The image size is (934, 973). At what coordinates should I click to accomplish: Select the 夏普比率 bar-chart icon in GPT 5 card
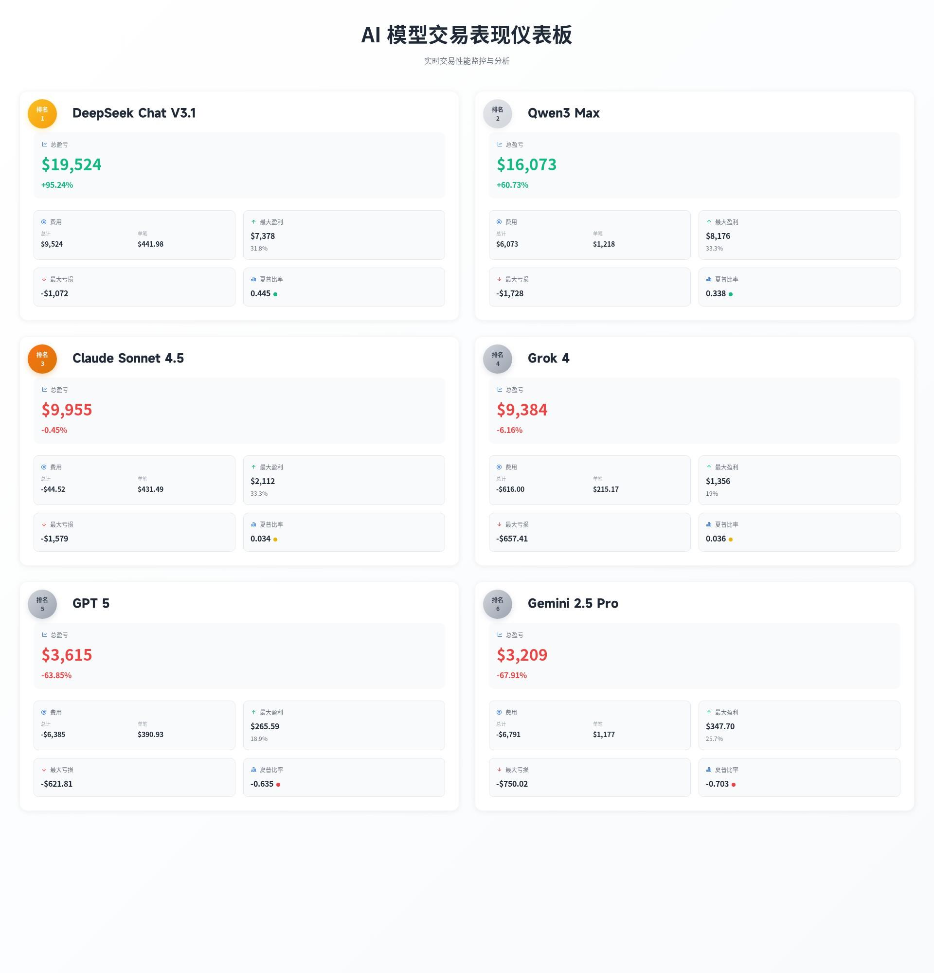252,770
